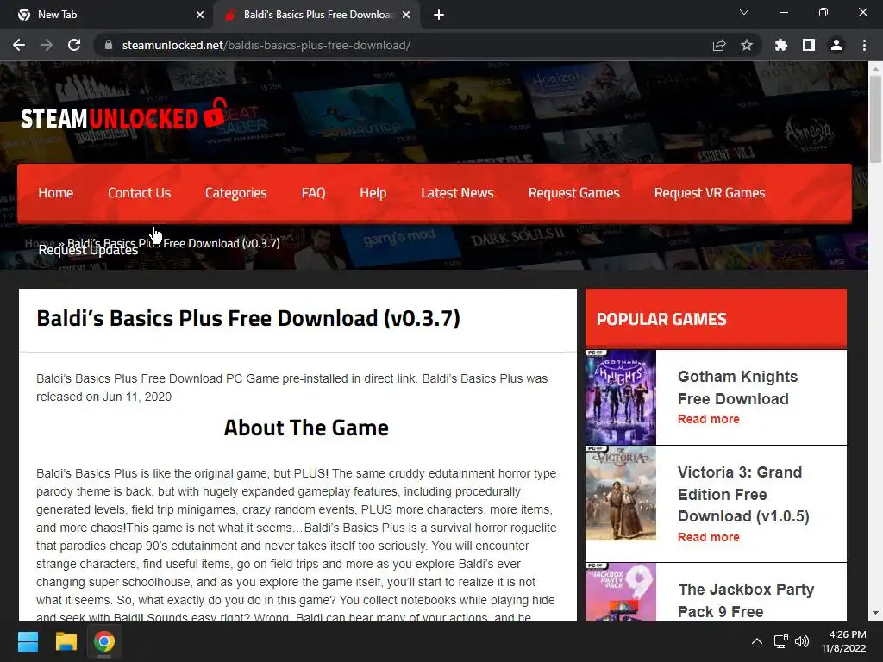883x662 pixels.
Task: Click the Chrome taskbar icon
Action: (104, 641)
